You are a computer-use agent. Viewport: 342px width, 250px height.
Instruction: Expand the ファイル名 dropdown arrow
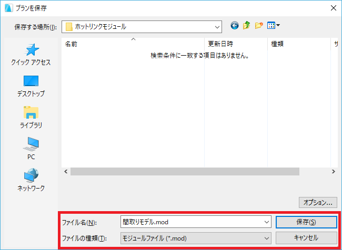click(267, 222)
